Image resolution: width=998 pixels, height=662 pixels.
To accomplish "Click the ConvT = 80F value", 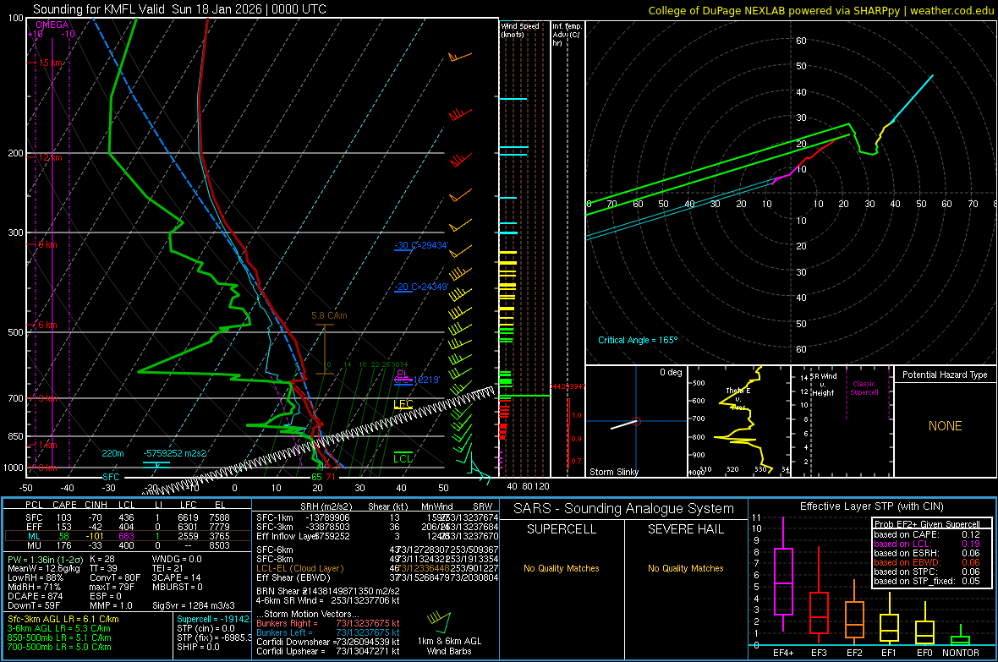I will tap(115, 577).
